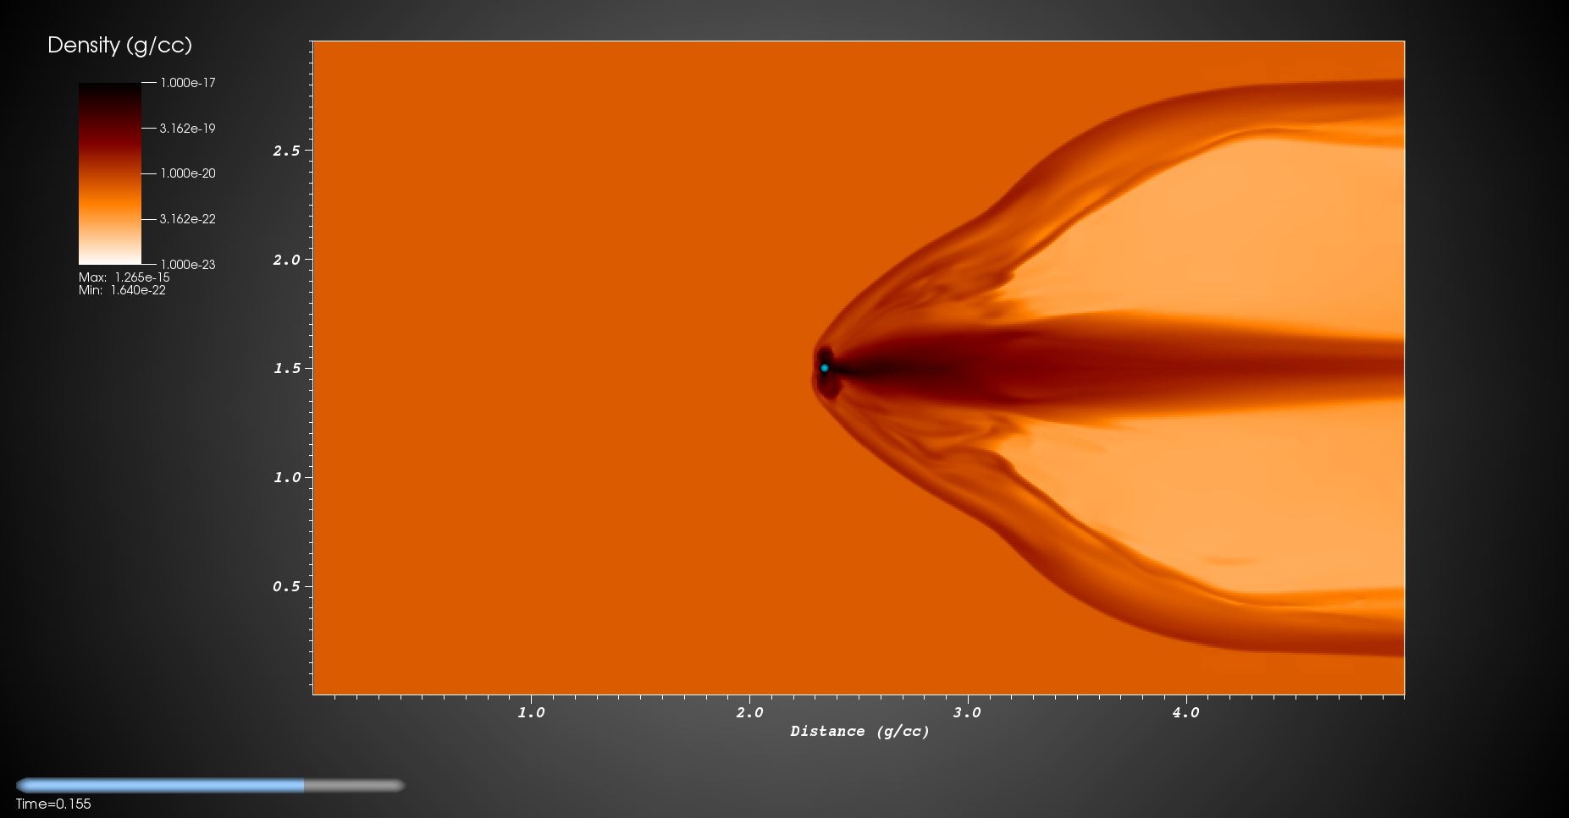Click the '1.000e-17' legend tick label

[x=188, y=83]
